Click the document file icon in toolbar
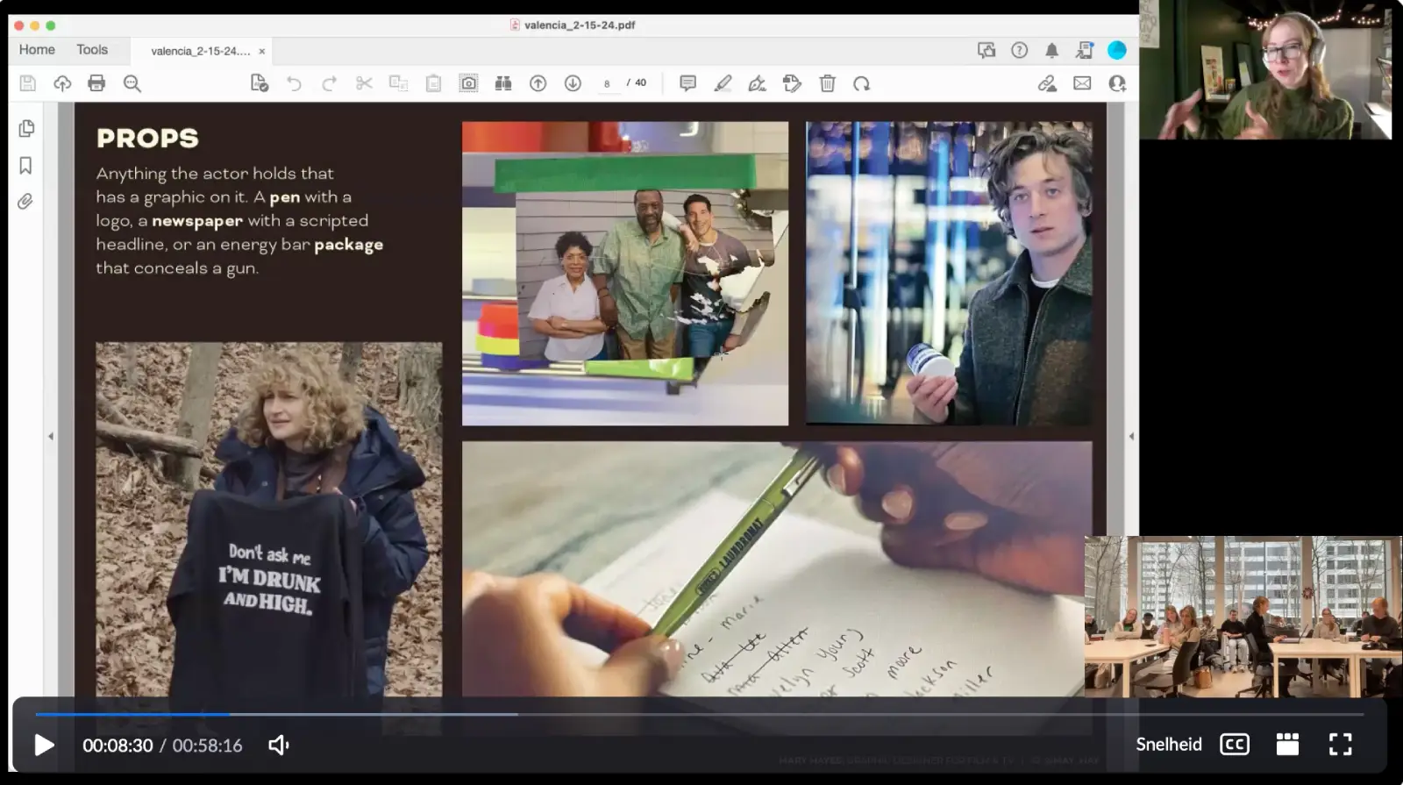This screenshot has width=1403, height=785. 259,83
